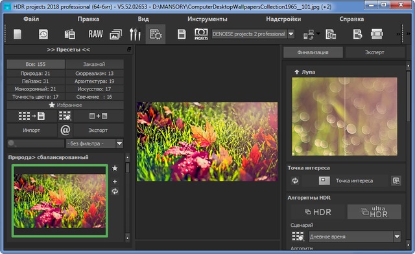Screen dimensions: 415x254
Task: Enable the ultra HDR mode
Action: coord(375,212)
